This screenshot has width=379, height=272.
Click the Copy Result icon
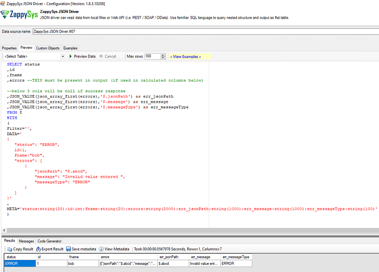point(9,249)
